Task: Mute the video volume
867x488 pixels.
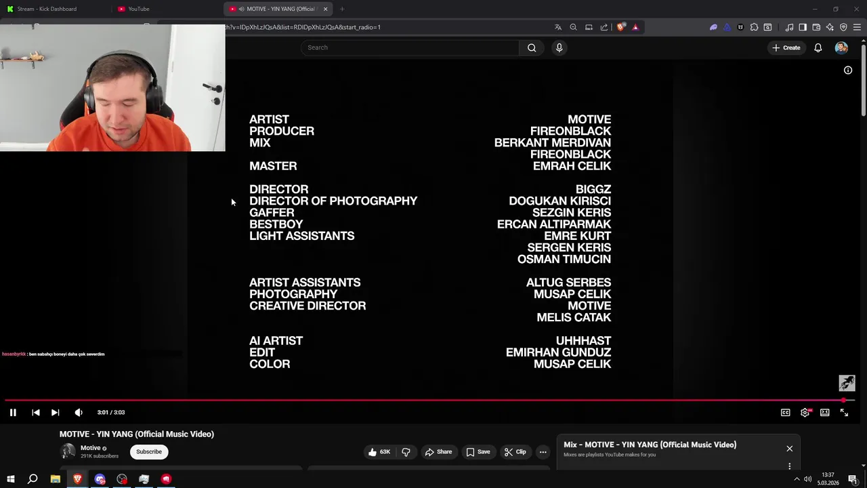Action: (79, 412)
